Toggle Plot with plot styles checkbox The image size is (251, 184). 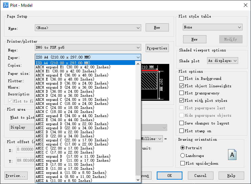181,100
